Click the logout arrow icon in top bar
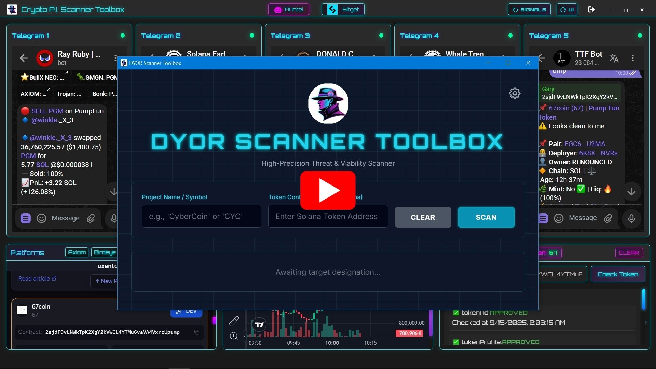This screenshot has height=369, width=656. click(591, 10)
